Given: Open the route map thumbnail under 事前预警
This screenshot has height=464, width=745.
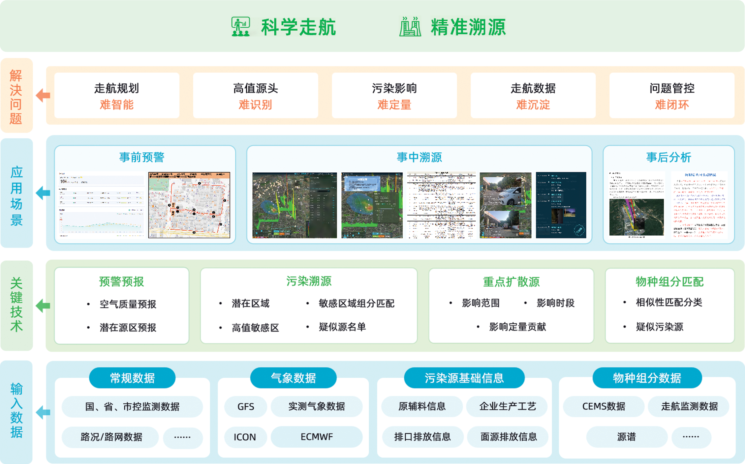Looking at the screenshot, I should pyautogui.click(x=189, y=205).
